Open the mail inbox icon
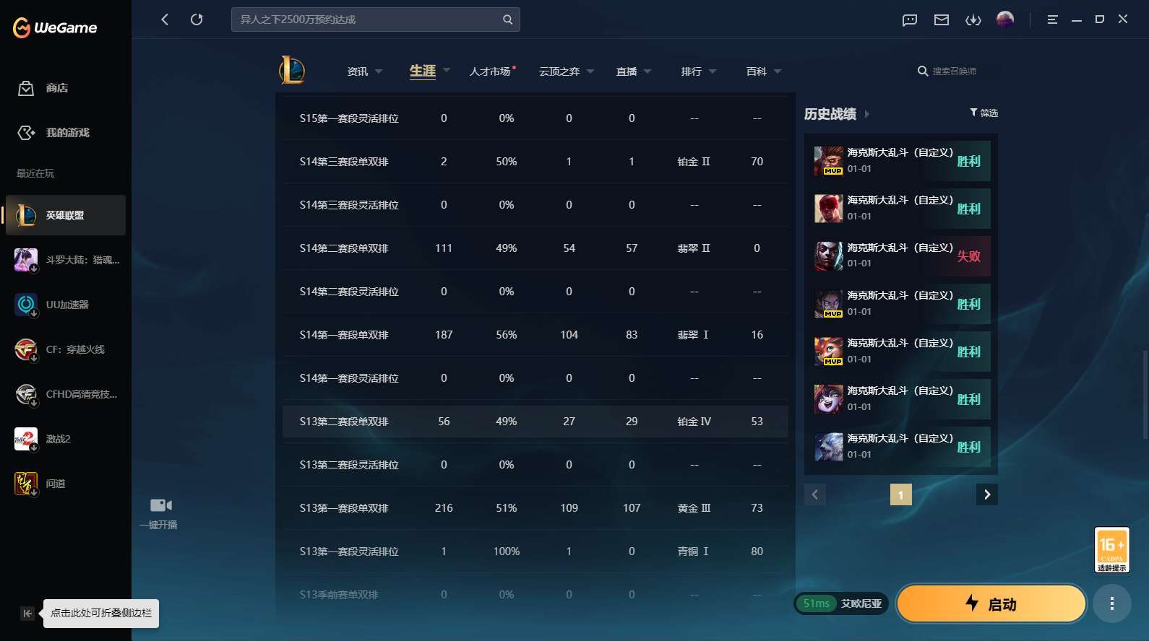This screenshot has height=641, width=1149. pos(942,20)
